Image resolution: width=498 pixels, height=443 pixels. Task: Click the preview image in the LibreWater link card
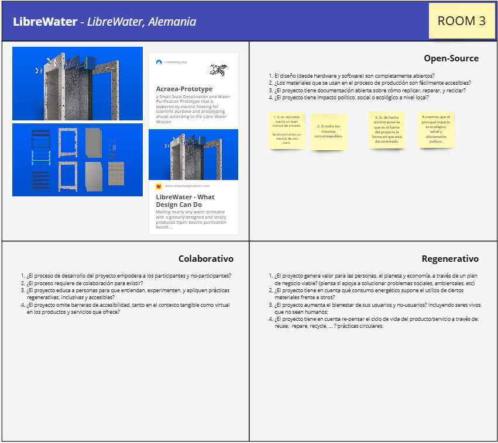[194, 154]
